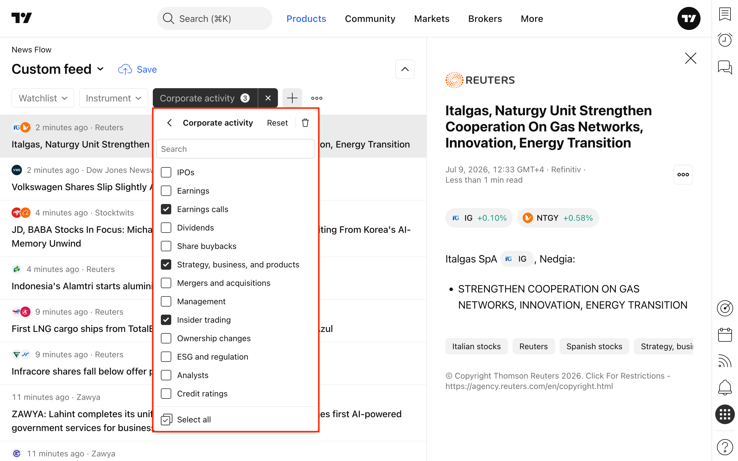Screen dimensions: 738x461
Task: Enable the Earnings checkbox
Action: pyautogui.click(x=166, y=191)
